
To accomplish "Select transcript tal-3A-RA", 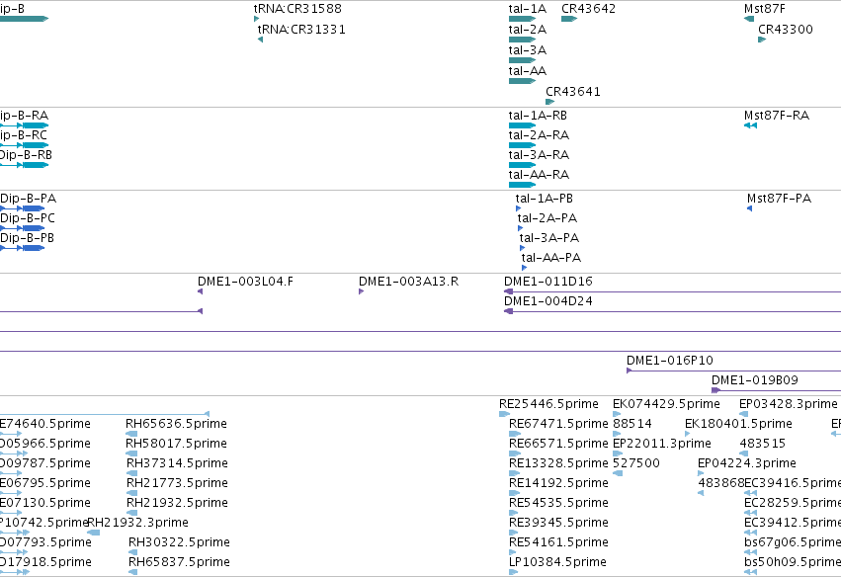I will tap(539, 155).
